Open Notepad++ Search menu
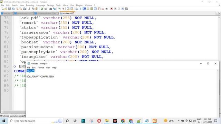Viewport: 221px width, 124px height. pyautogui.click(x=15, y=5)
